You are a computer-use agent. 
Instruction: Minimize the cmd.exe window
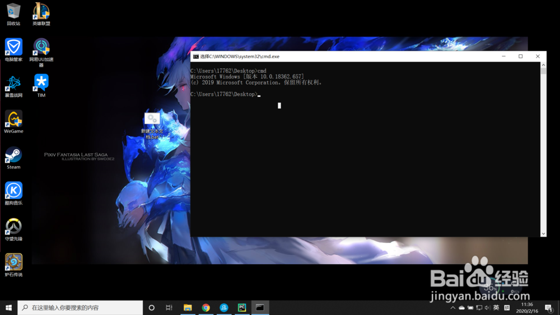pos(503,57)
